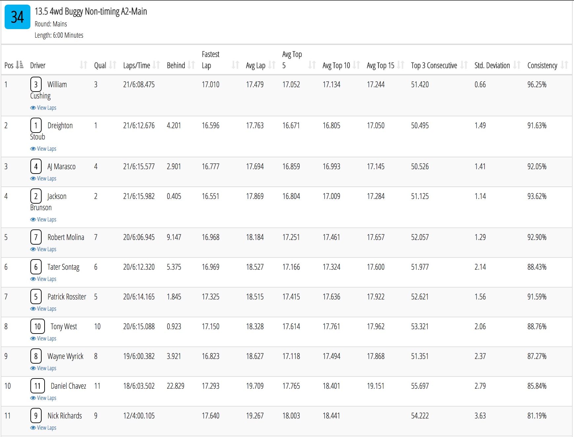Select laps/time value 19/6:00.382
The image size is (574, 437).
tap(139, 356)
